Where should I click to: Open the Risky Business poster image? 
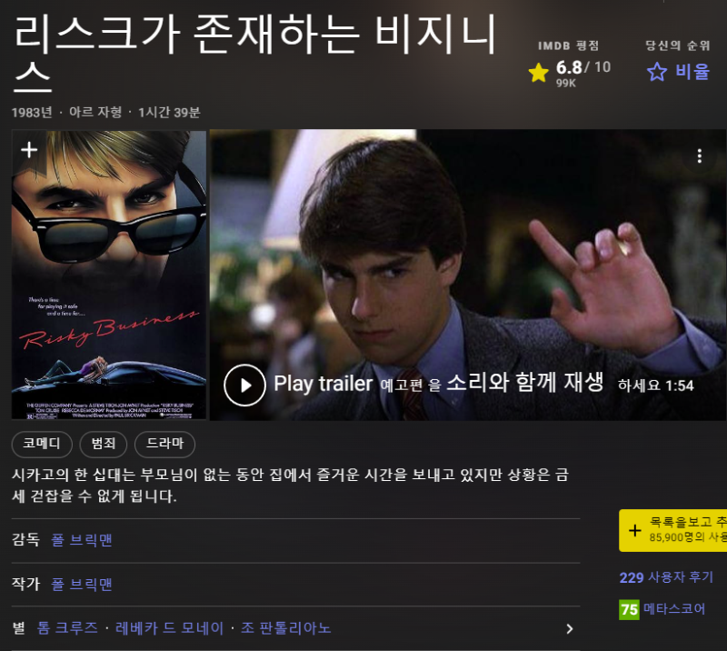[109, 275]
